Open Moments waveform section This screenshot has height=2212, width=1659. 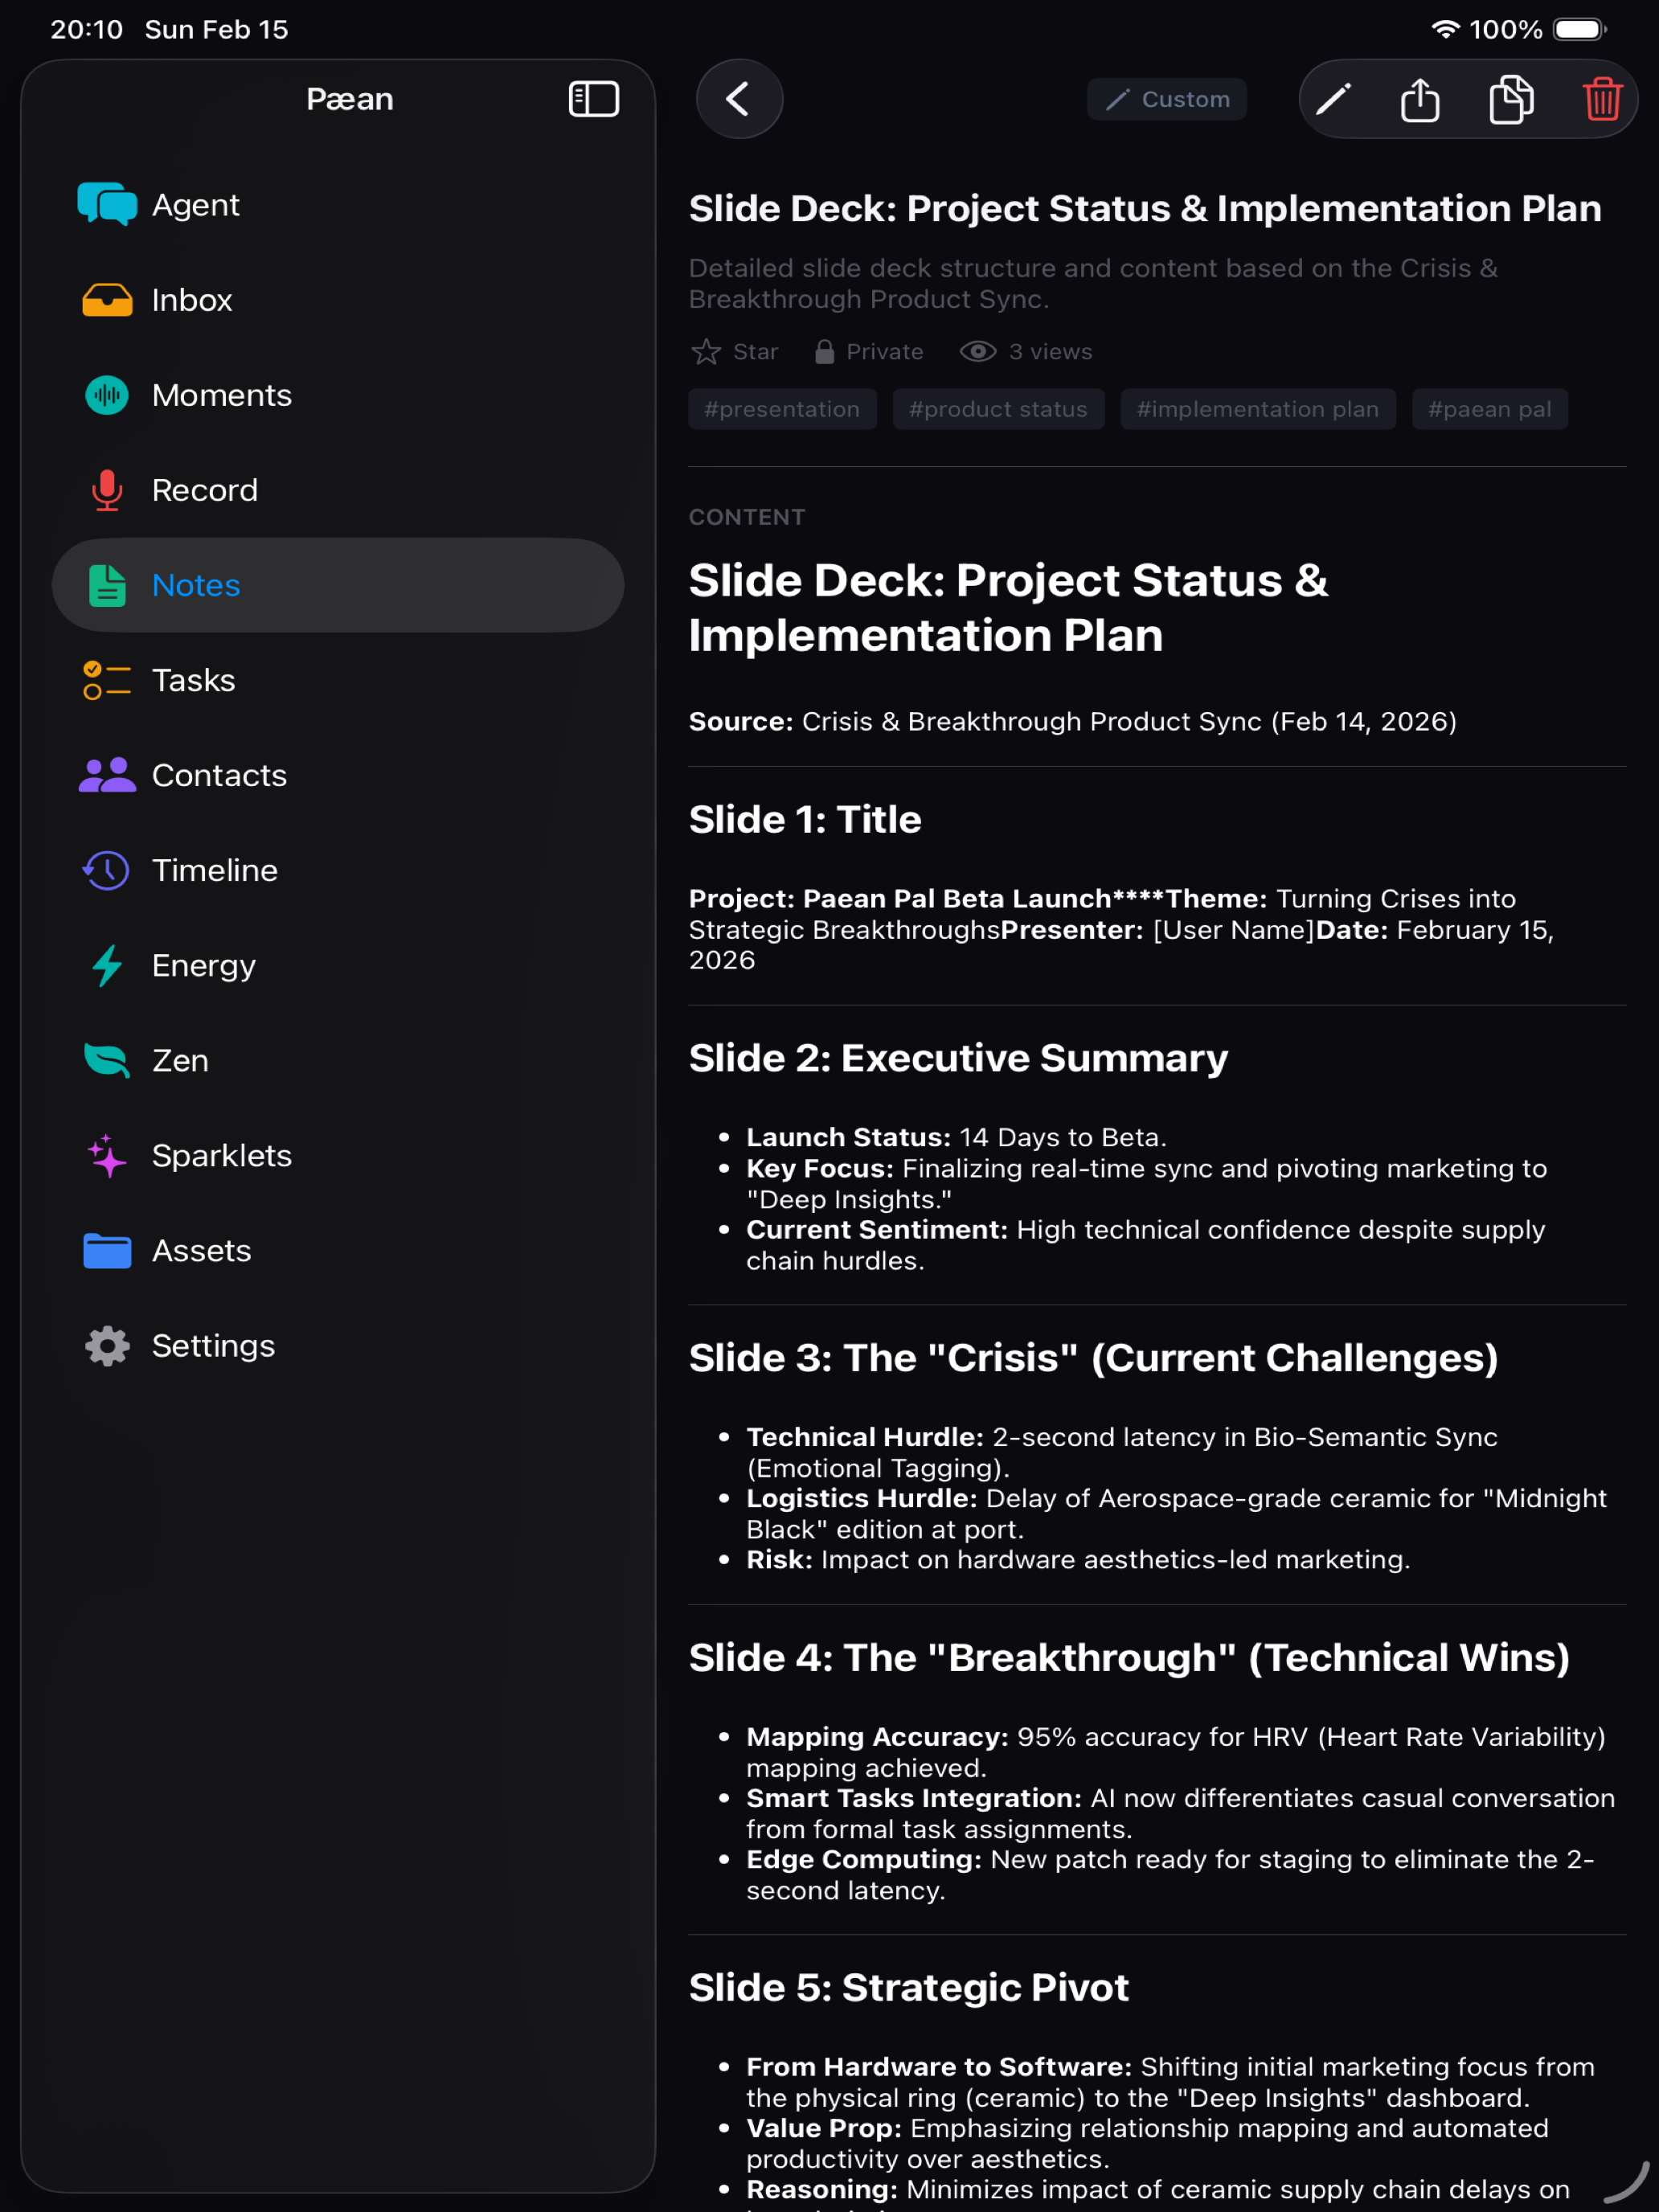point(338,395)
